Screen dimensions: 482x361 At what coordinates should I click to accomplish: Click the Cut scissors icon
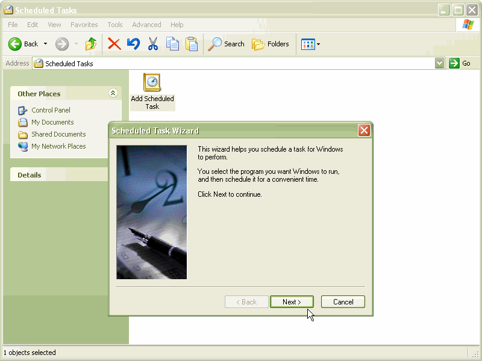click(153, 44)
